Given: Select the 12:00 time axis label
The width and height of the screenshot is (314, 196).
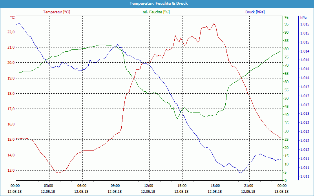Looking at the screenshot, I should click(148, 185).
